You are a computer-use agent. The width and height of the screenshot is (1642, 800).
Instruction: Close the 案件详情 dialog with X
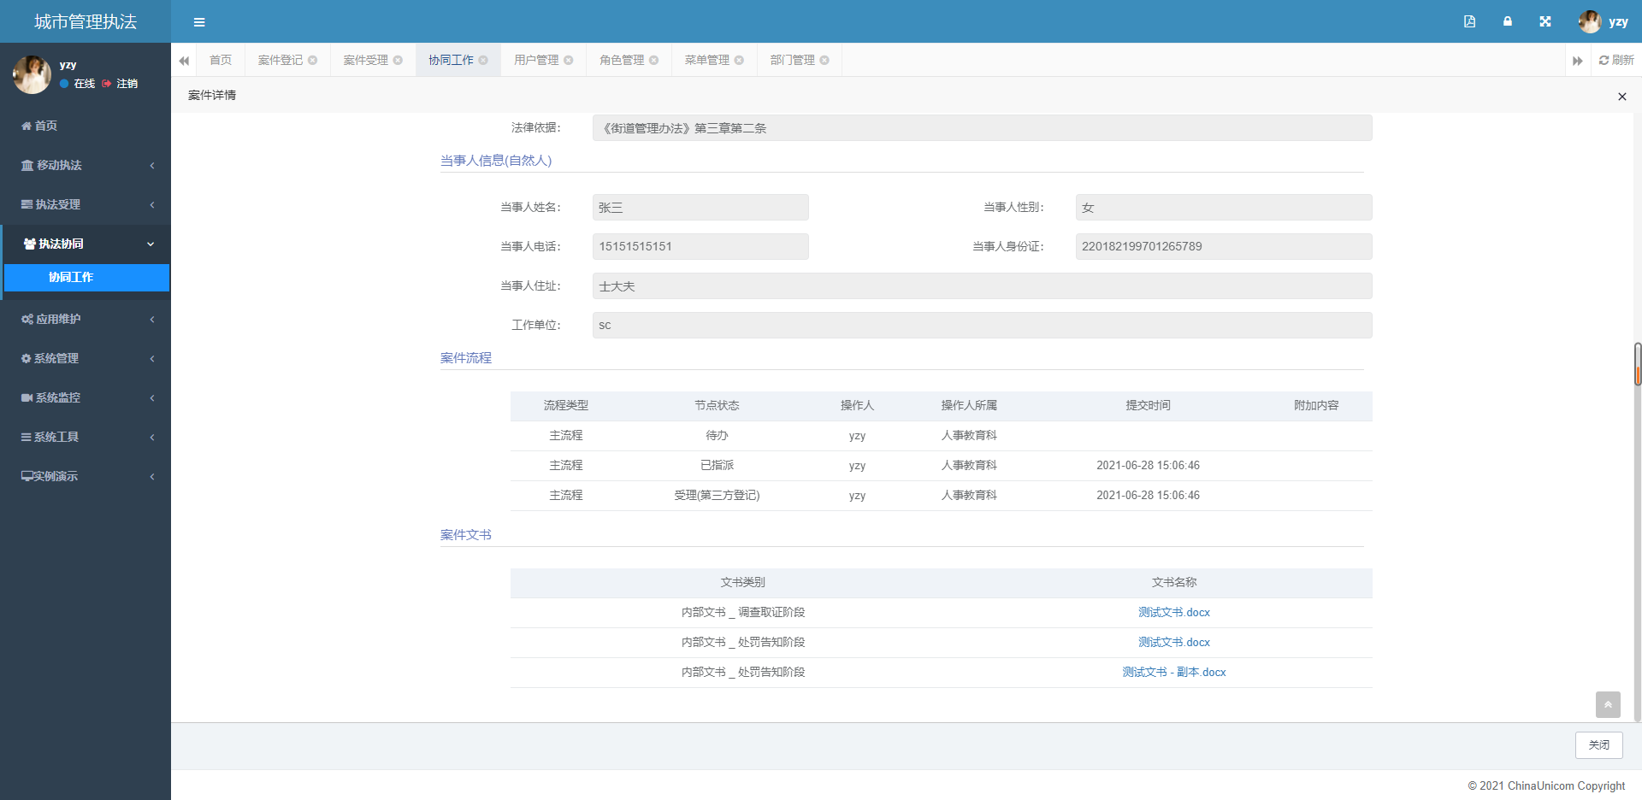click(x=1621, y=97)
